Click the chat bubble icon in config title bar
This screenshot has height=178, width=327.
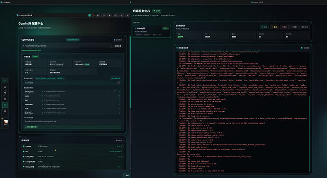[98, 15]
